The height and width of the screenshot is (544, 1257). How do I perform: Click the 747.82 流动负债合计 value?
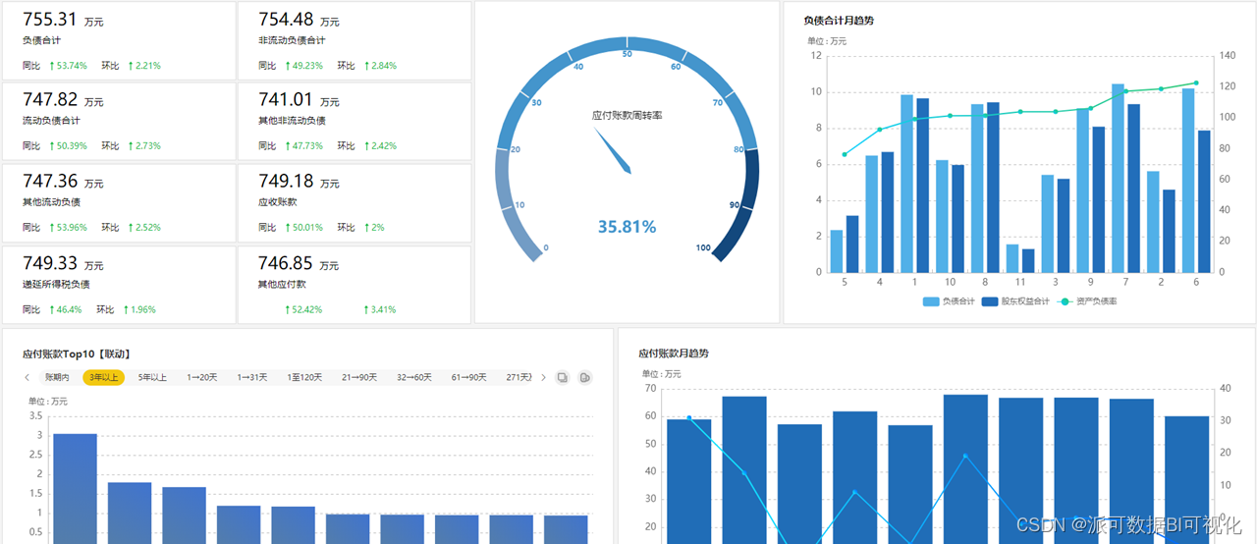tap(50, 99)
